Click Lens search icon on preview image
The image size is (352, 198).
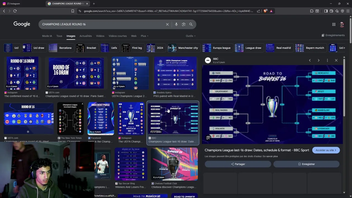[x=208, y=138]
